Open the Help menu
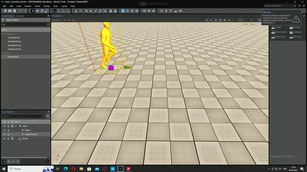The image size is (307, 172). click(x=72, y=6)
